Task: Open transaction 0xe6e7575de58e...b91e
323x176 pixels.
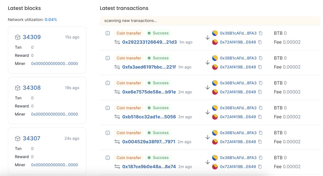Action: (x=149, y=92)
